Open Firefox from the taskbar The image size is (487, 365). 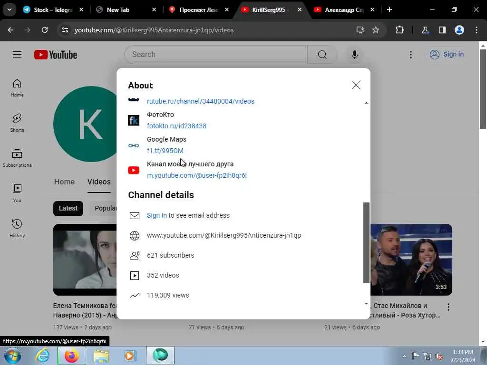(x=72, y=356)
